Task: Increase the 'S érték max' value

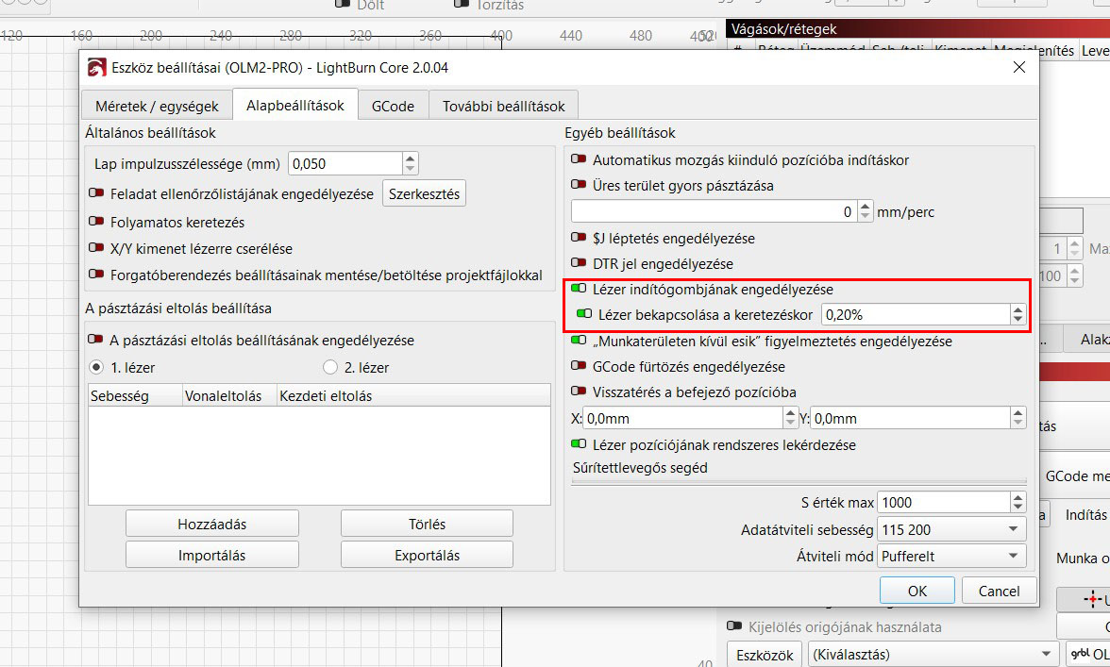Action: click(x=1017, y=497)
